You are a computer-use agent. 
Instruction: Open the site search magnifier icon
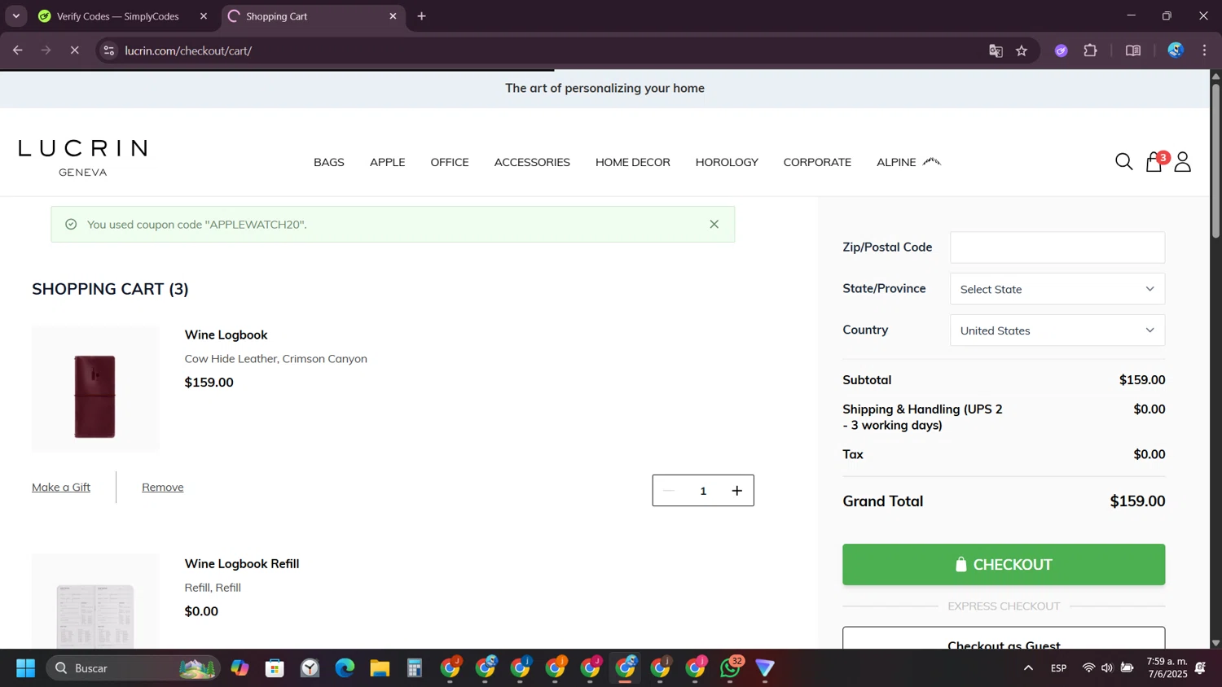click(1123, 162)
